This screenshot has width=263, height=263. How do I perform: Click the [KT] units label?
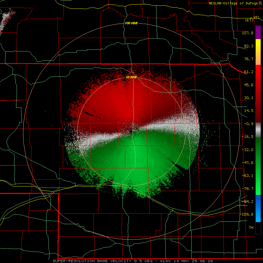pyautogui.click(x=250, y=20)
